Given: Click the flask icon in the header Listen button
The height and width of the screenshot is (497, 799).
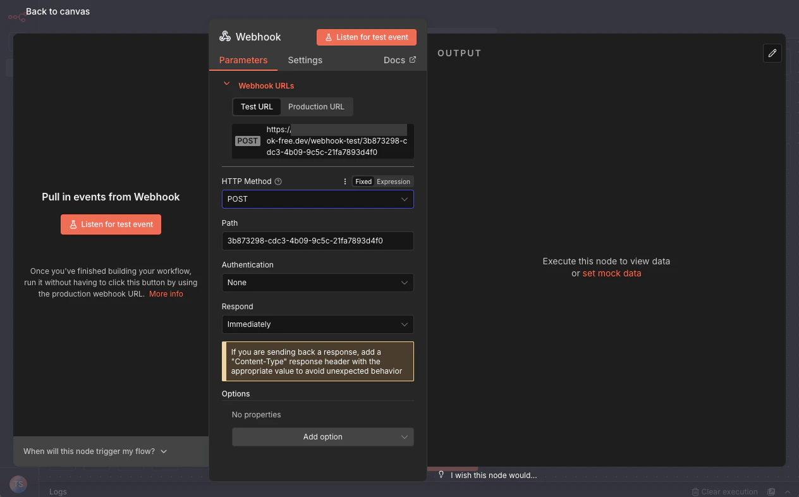Looking at the screenshot, I should (x=329, y=37).
